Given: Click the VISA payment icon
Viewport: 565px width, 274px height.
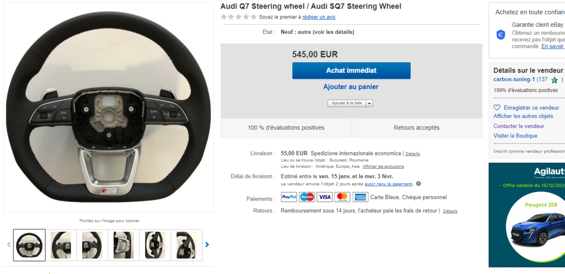Looking at the screenshot, I should tap(324, 197).
